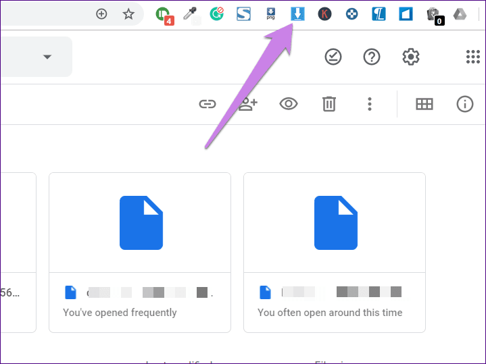Open Drive settings gear
The image size is (486, 364).
point(411,57)
